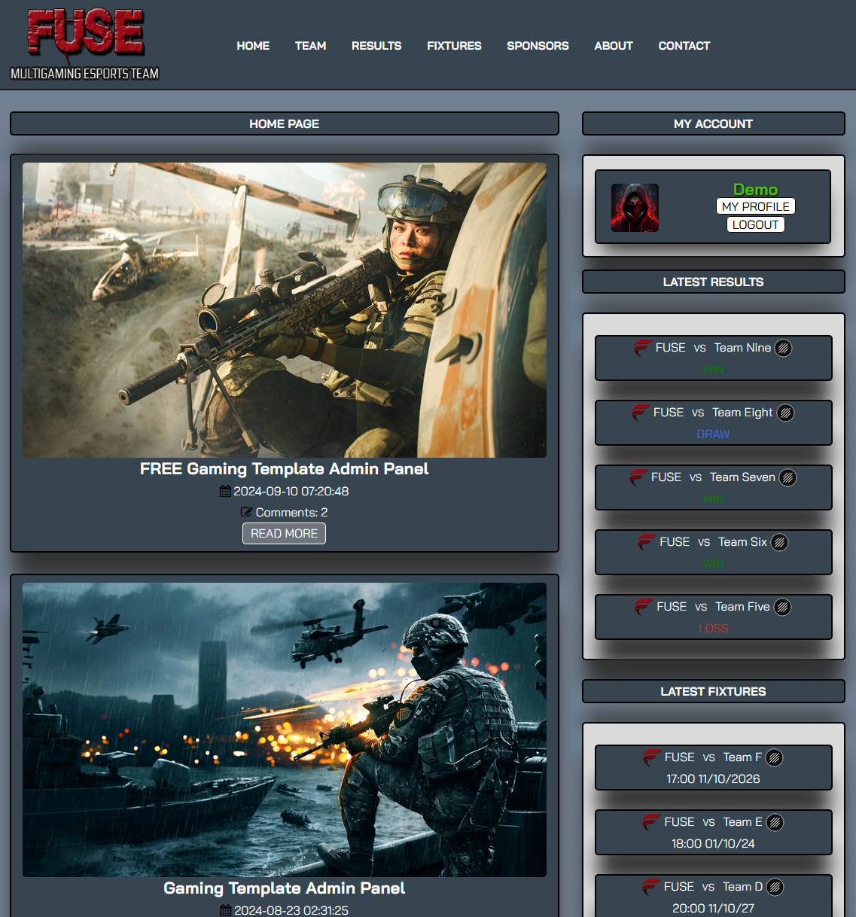Click Team F's circular logo in Latest Fixtures

(775, 757)
